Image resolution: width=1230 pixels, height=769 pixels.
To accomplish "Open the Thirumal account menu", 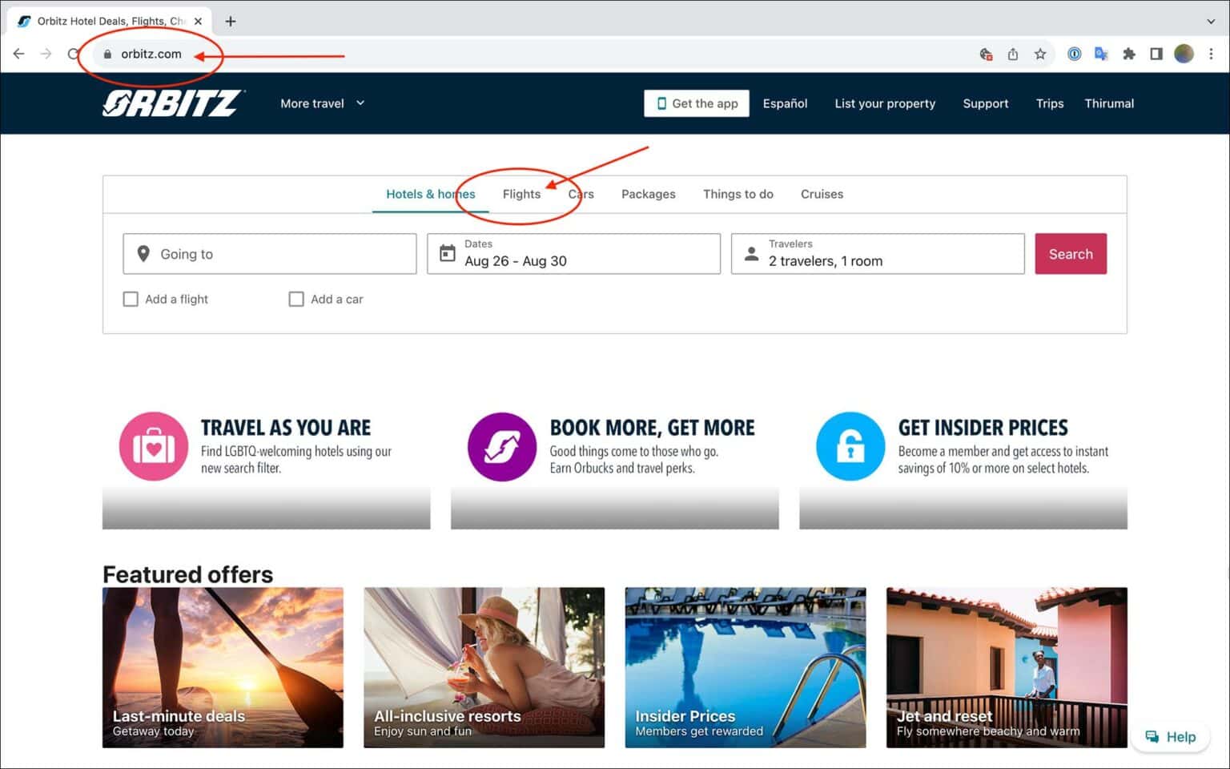I will [x=1109, y=103].
